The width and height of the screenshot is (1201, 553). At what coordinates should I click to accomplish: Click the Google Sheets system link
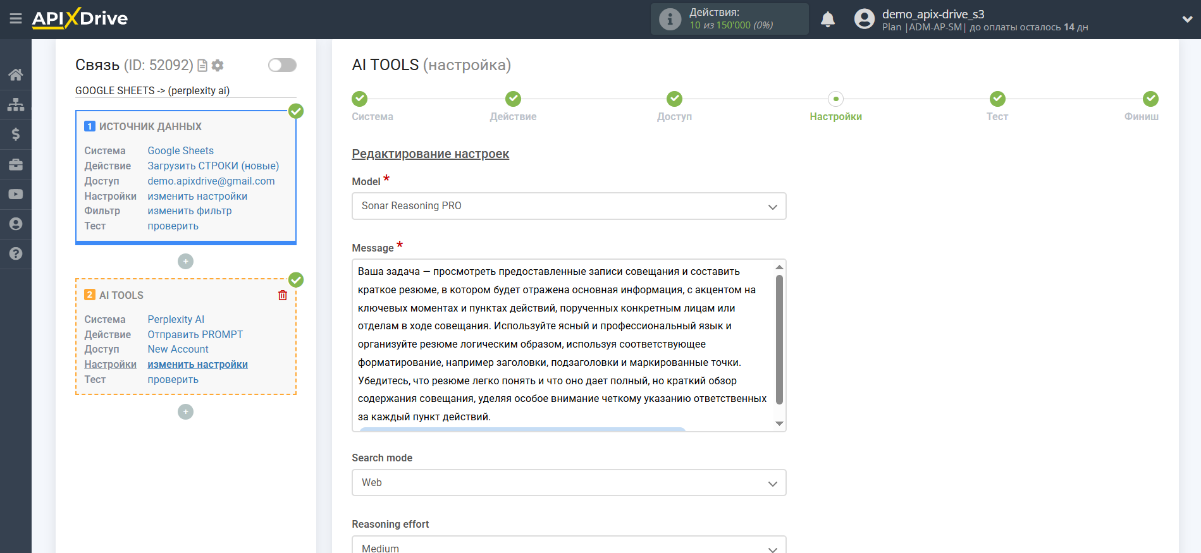pyautogui.click(x=180, y=150)
